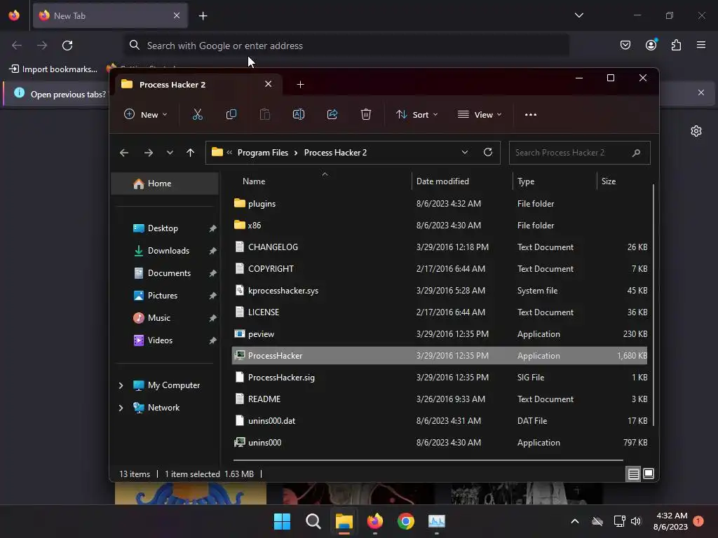Click the horizontal scrollbar in file list
The image size is (718, 538).
tap(428, 460)
